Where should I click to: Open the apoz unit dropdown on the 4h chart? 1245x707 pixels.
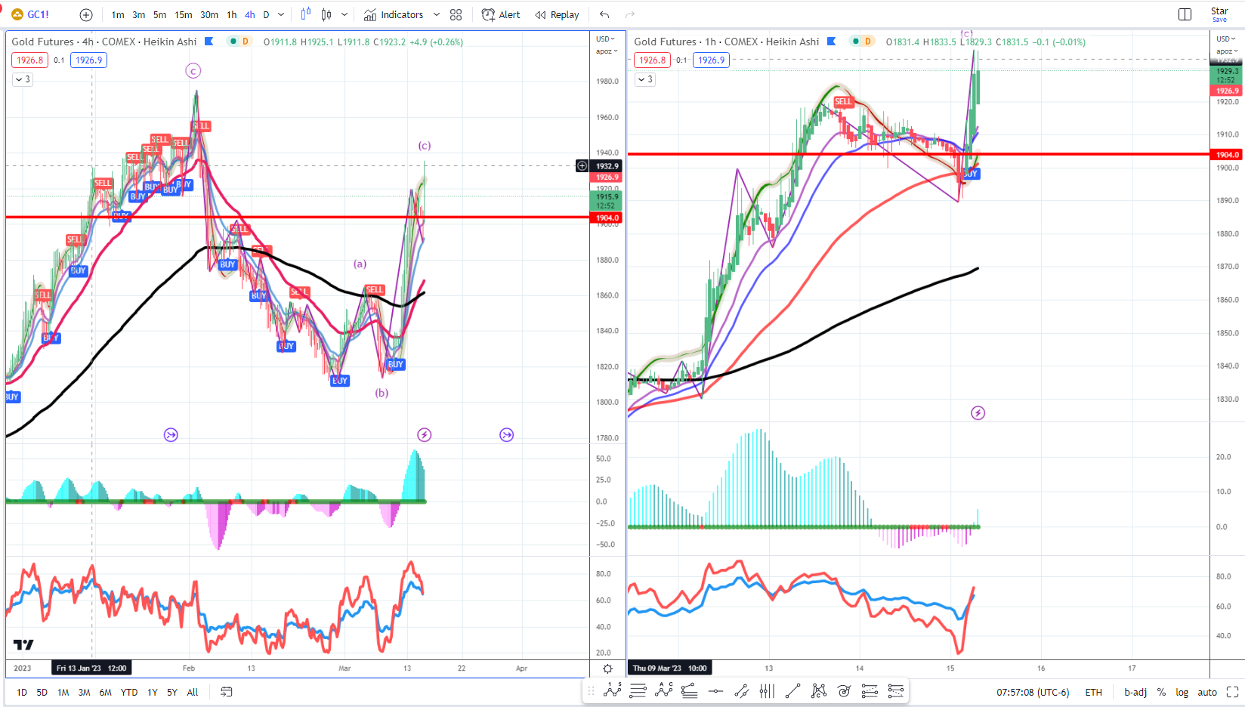(607, 51)
